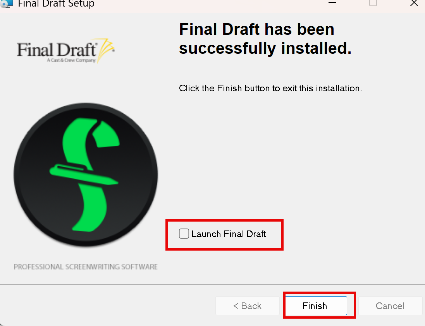Click the setup installer icon in title bar
Image resolution: width=425 pixels, height=326 pixels.
[7, 3]
